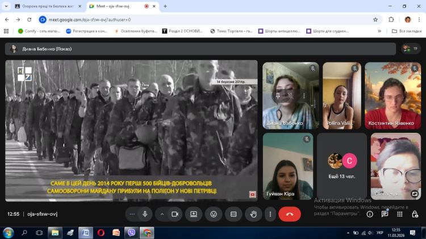Open more options three-dot menu in toolbar
The height and width of the screenshot is (239, 426).
[270, 214]
